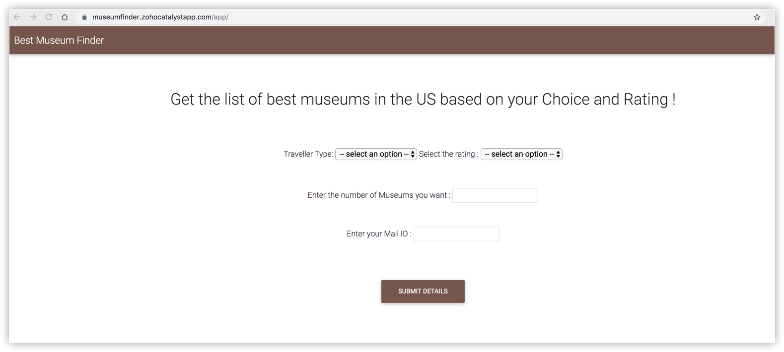The image size is (784, 352).
Task: Select the museumfinder URL in address bar
Action: [x=160, y=17]
